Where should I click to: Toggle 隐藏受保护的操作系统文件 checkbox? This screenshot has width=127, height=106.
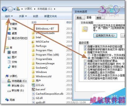85,49
